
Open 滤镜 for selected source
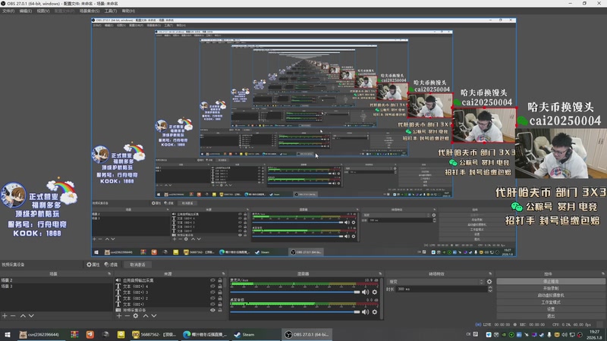coord(111,264)
